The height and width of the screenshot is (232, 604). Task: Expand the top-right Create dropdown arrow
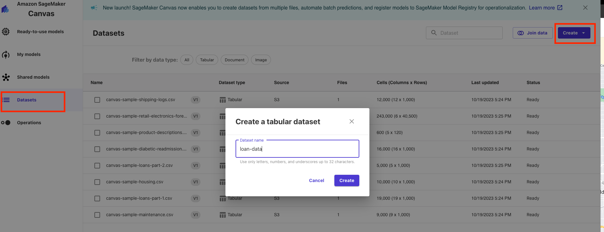(x=583, y=33)
